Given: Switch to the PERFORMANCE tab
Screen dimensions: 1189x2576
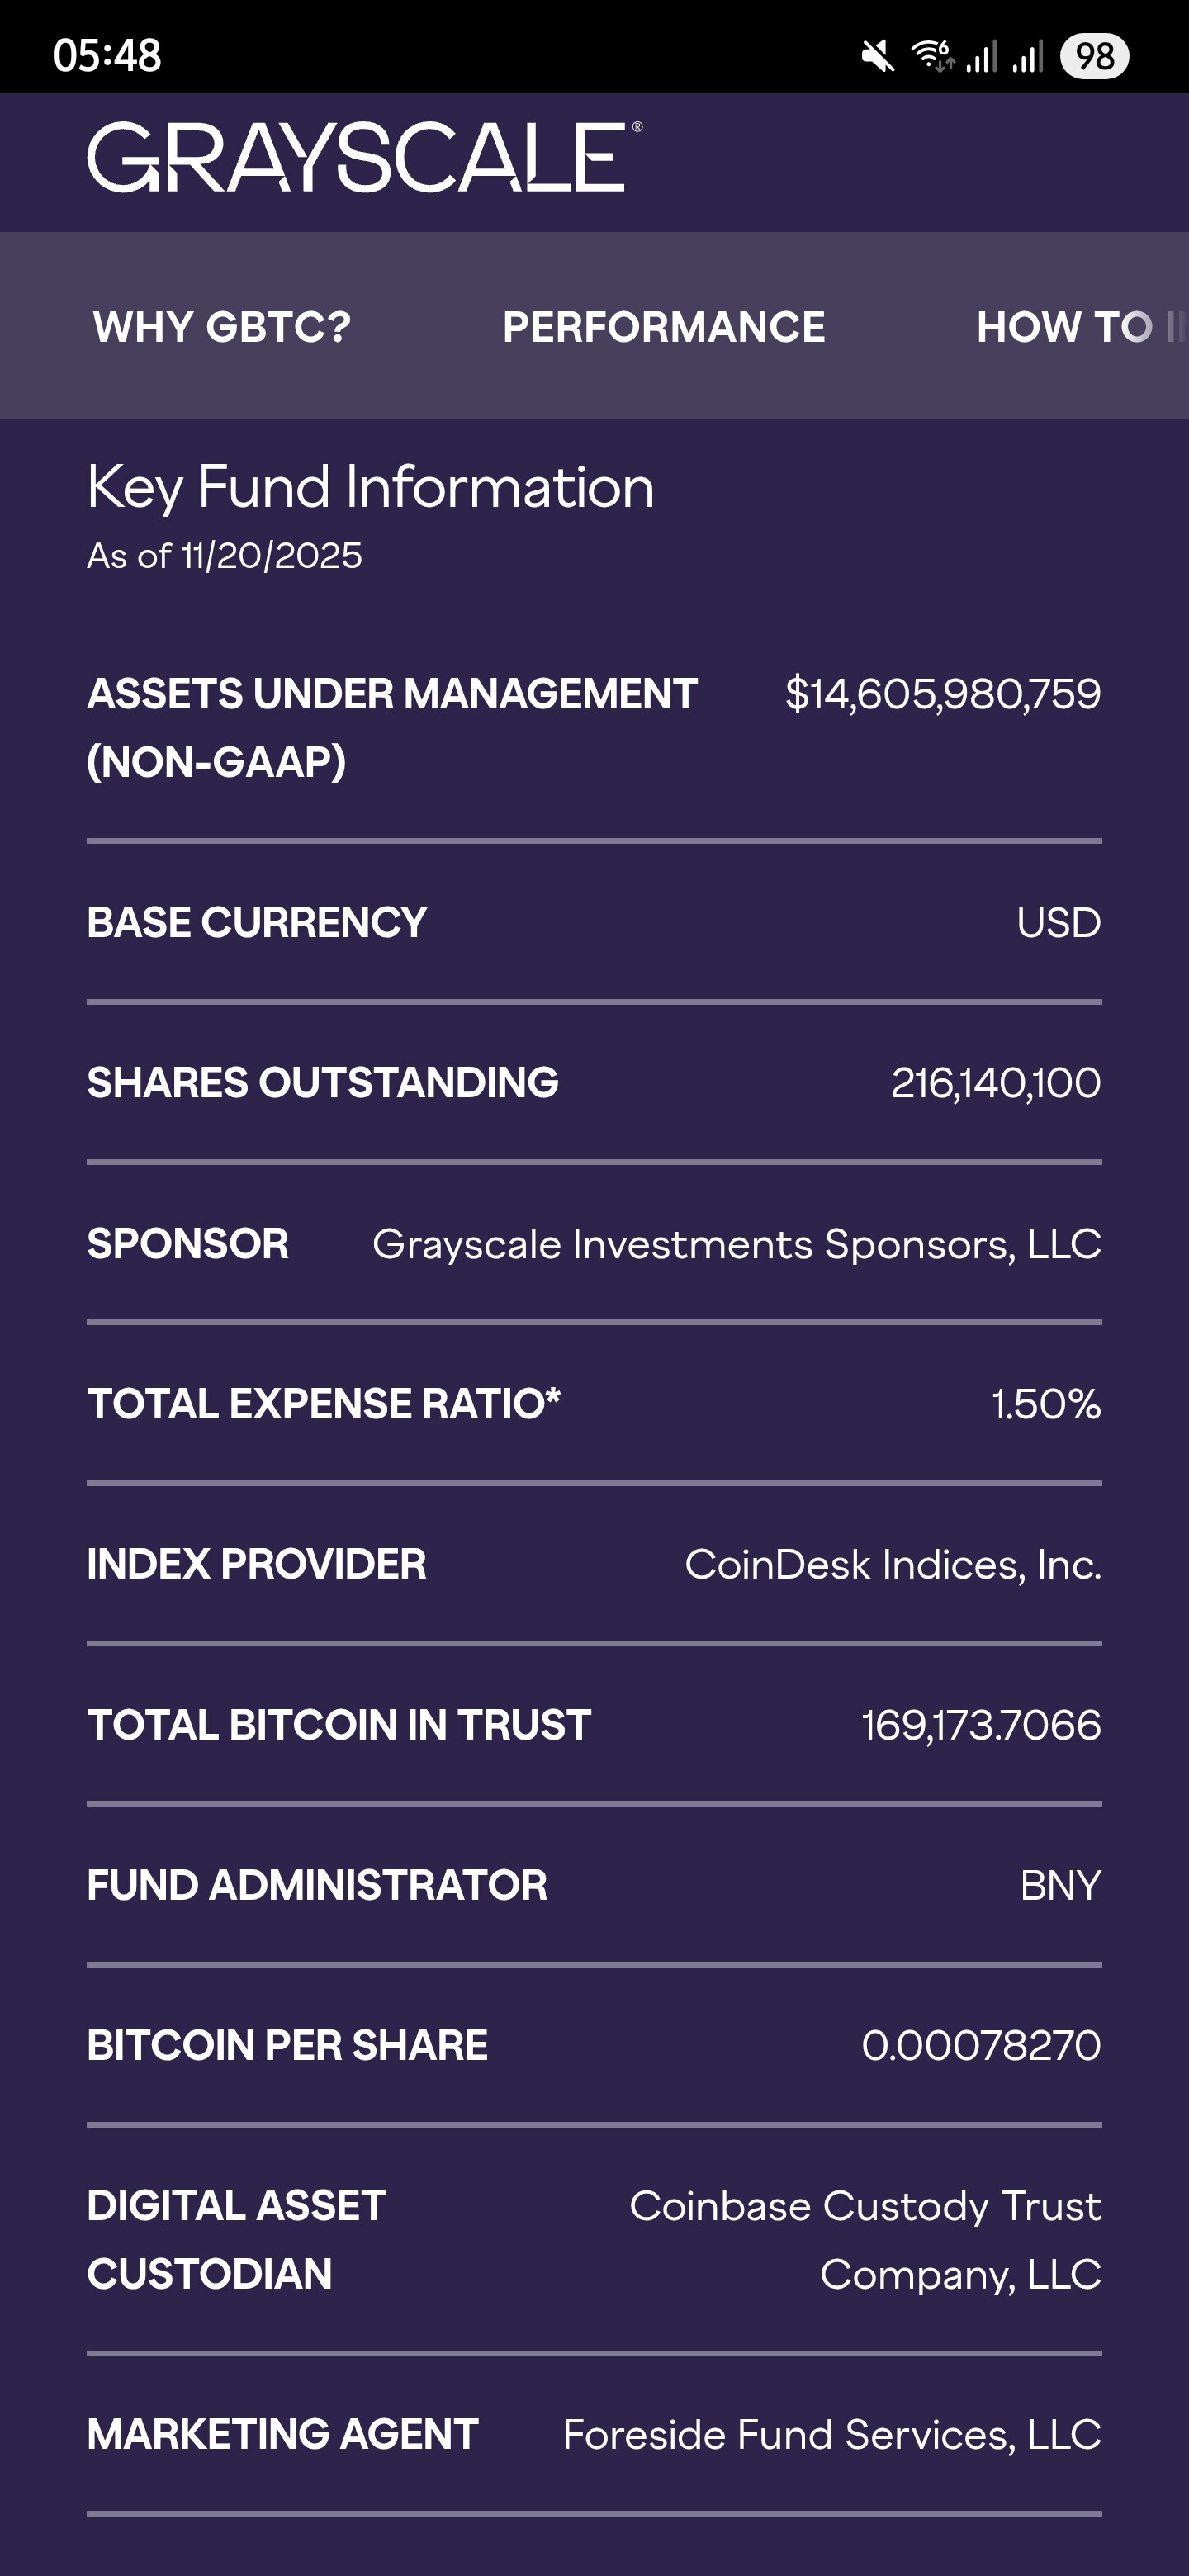Looking at the screenshot, I should tap(664, 327).
